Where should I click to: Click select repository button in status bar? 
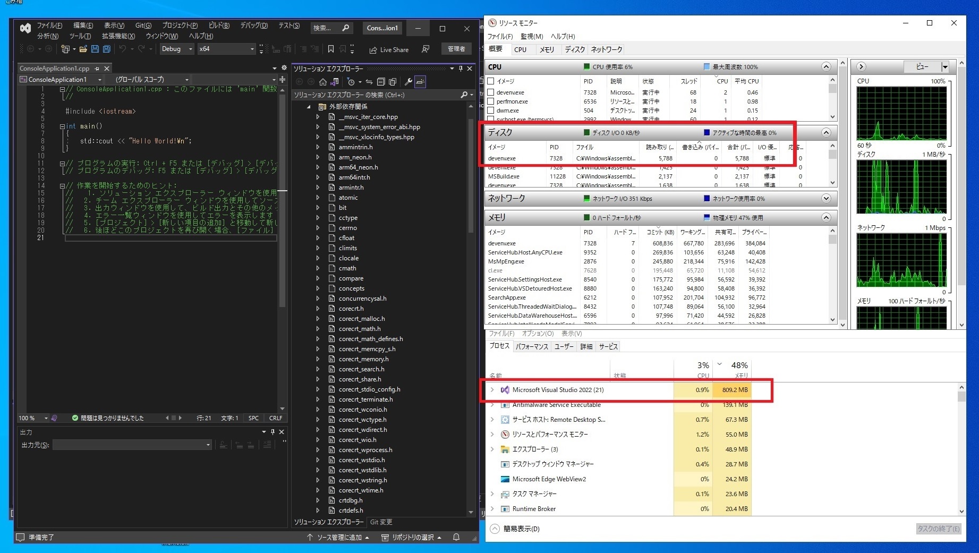(x=412, y=537)
